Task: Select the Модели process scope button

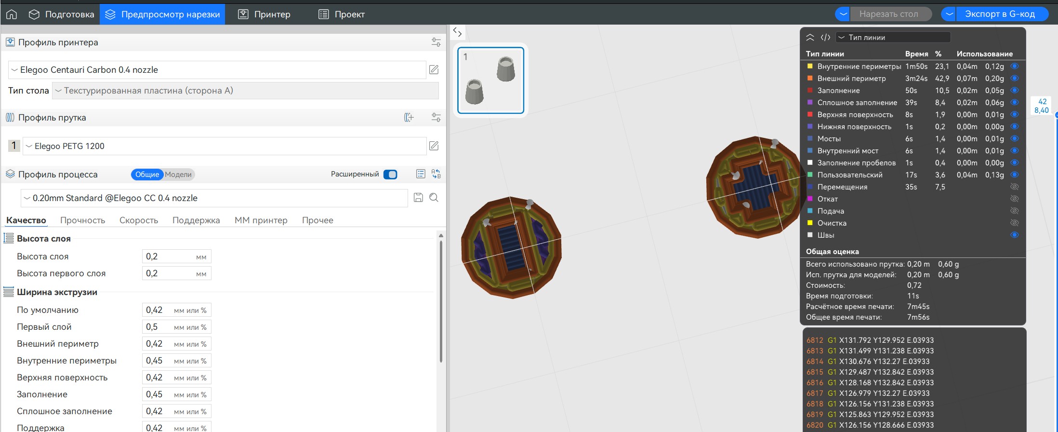Action: (178, 175)
